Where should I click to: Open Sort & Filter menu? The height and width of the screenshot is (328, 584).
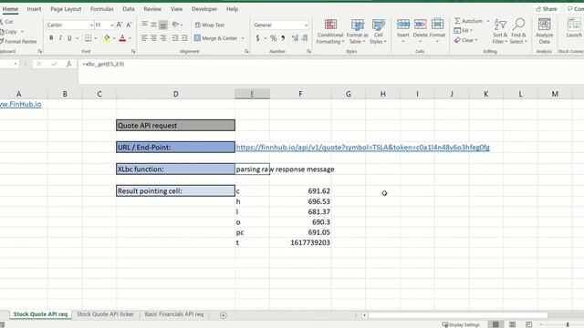coord(500,31)
